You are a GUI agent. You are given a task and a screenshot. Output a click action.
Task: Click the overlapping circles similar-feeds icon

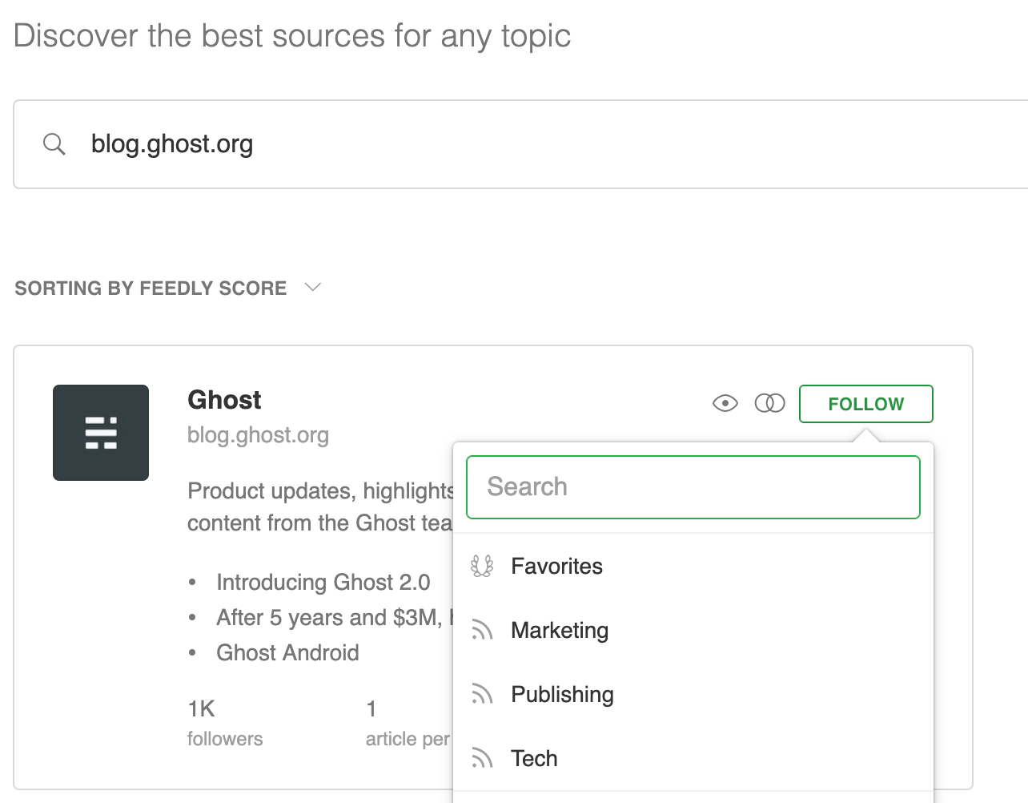coord(769,403)
